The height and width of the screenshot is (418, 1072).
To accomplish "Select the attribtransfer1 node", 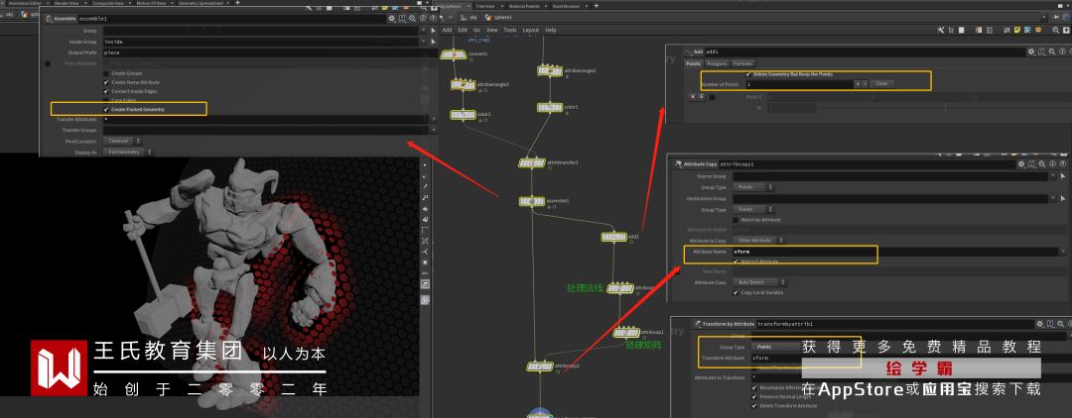I will [x=531, y=163].
